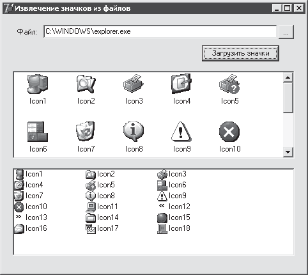Select Icon12 double-left-arrow list item
308x275 pixels.
(174, 207)
